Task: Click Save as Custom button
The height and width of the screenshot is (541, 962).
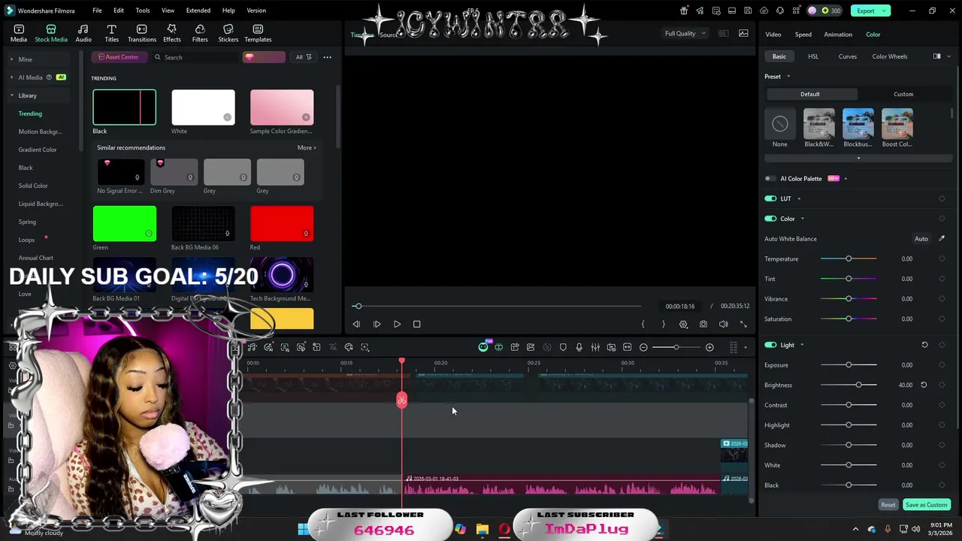Action: click(926, 505)
